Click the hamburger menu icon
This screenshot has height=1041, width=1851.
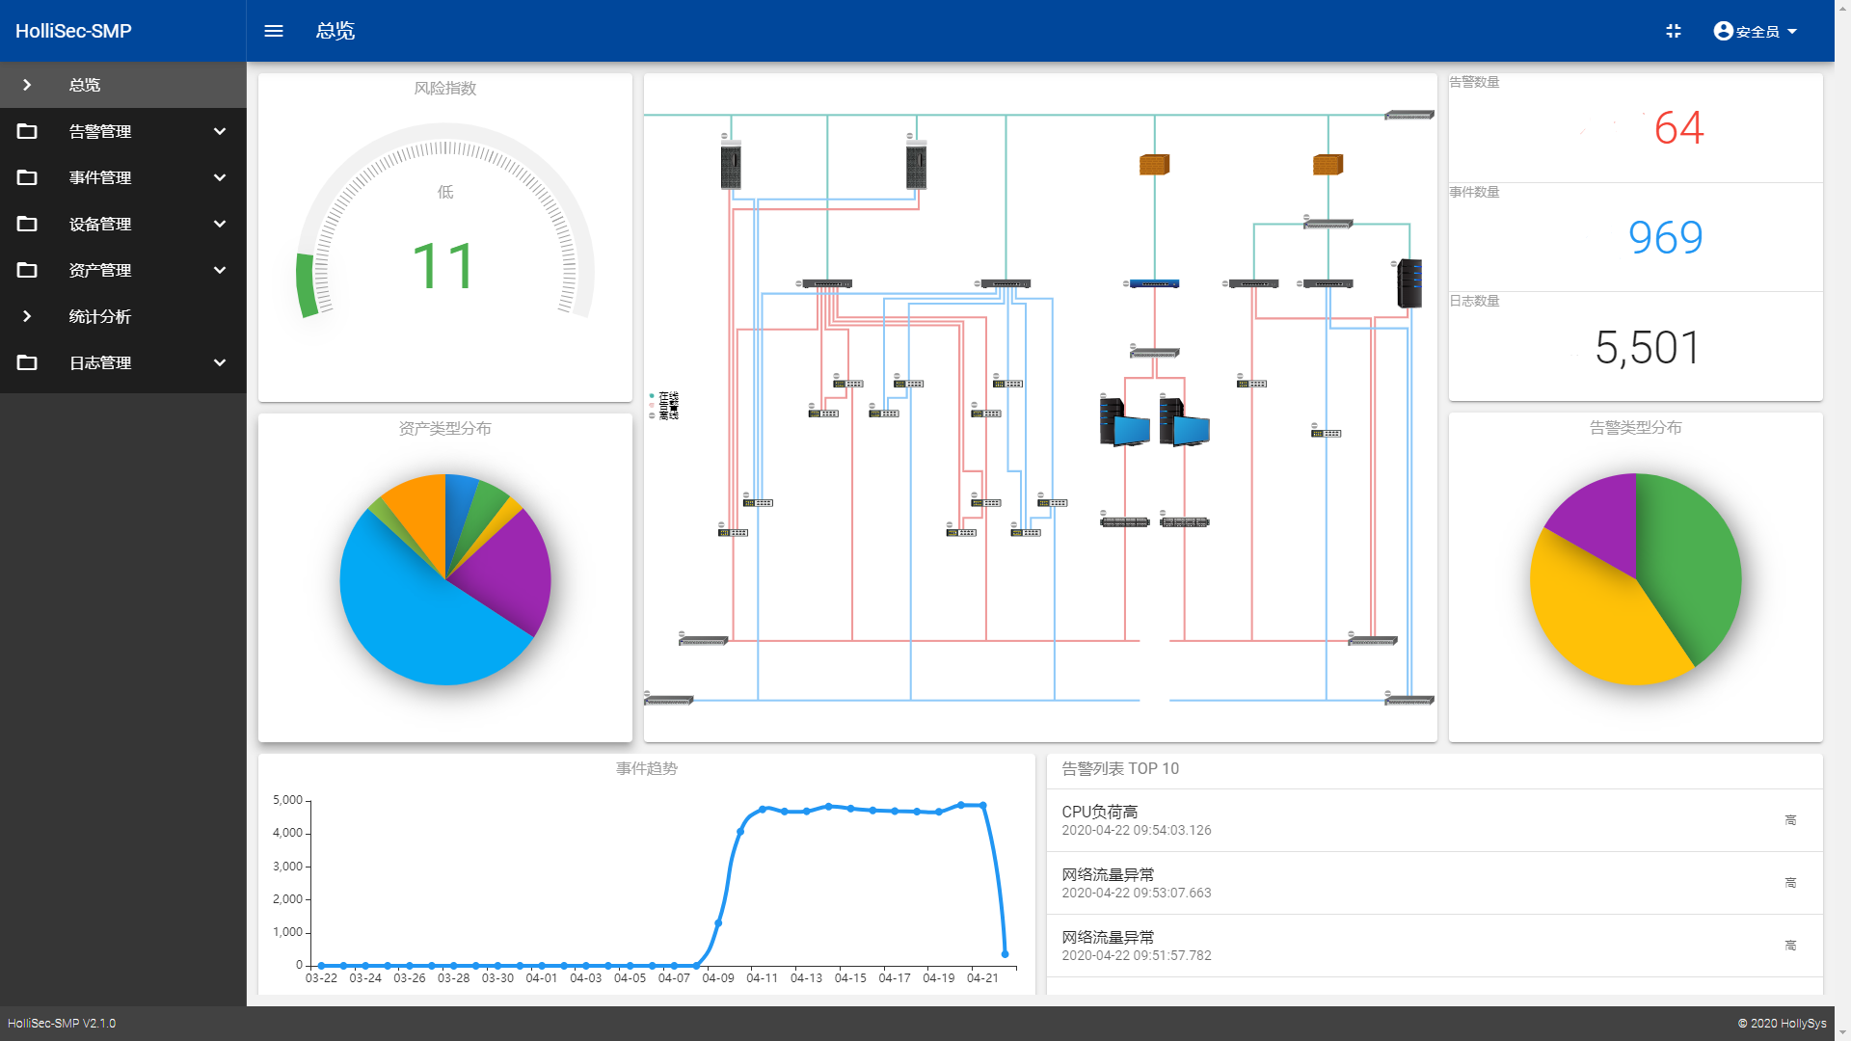pos(274,31)
